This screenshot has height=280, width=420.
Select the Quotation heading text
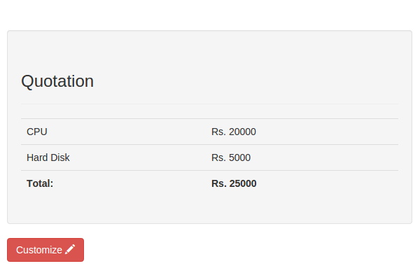tap(57, 81)
